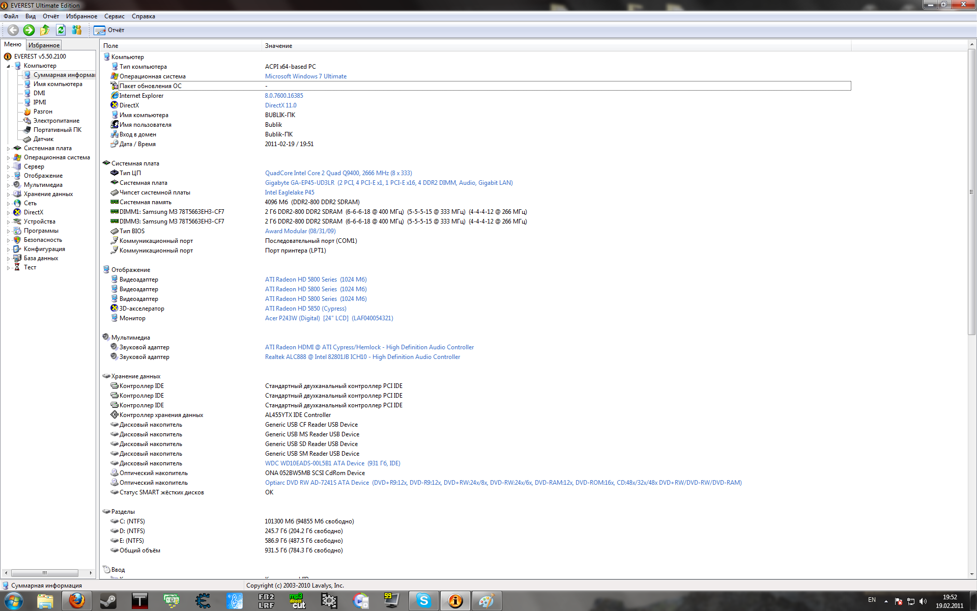Open mp3DirectCut from the taskbar

pyautogui.click(x=297, y=601)
